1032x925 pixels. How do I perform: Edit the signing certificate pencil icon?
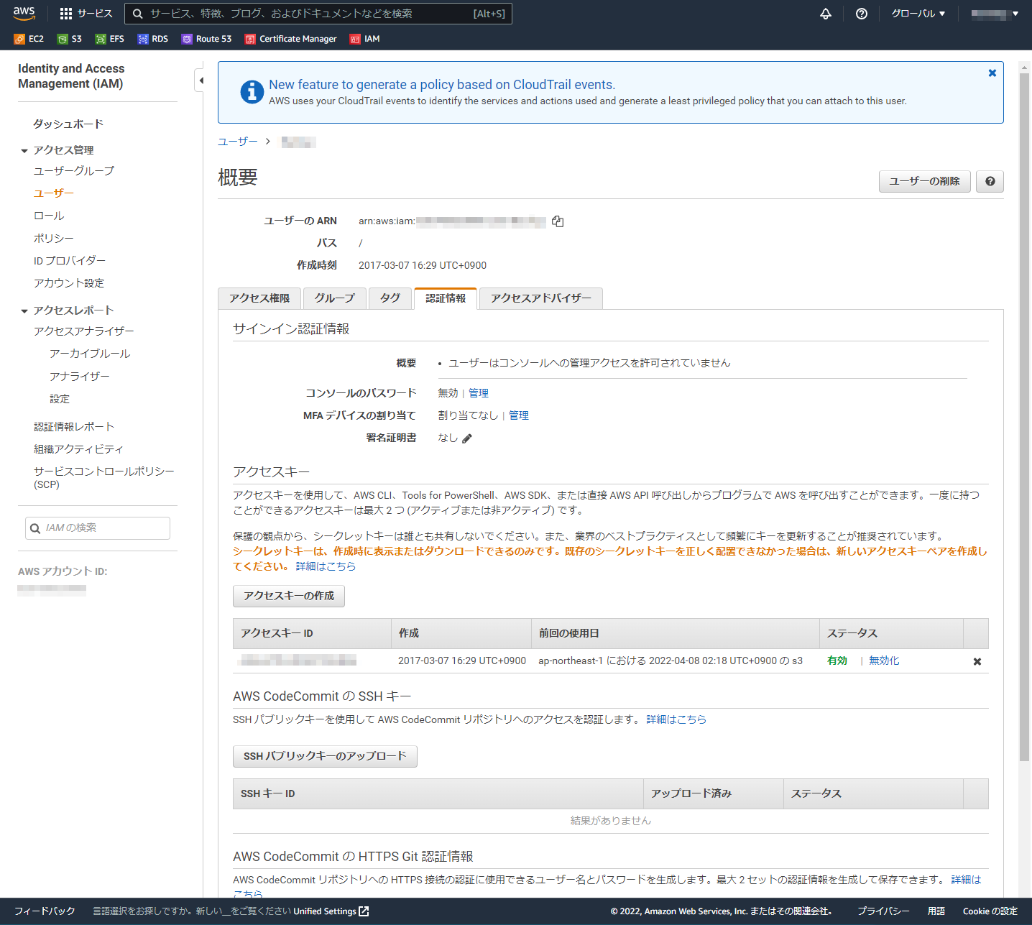pyautogui.click(x=467, y=438)
